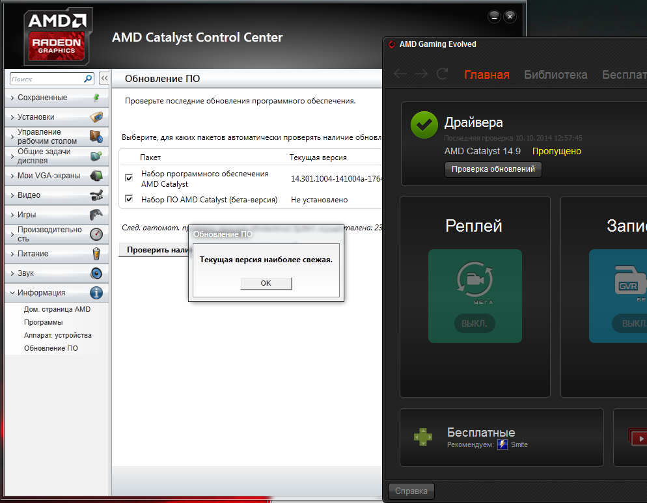Open the GVR recording tile
Image resolution: width=647 pixels, height=503 pixels.
pos(618,296)
